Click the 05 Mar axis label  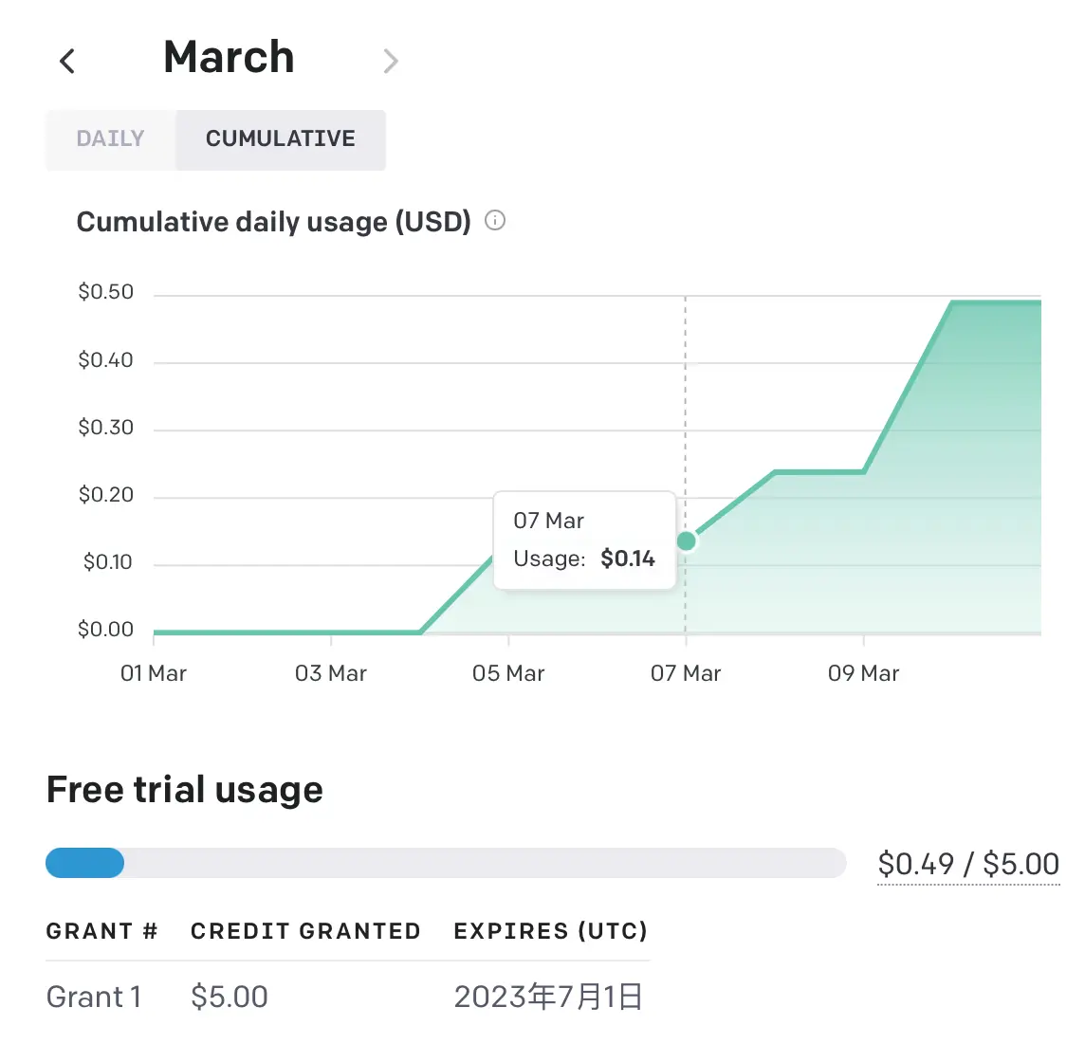click(508, 673)
